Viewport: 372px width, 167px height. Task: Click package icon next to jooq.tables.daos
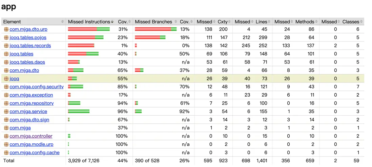pyautogui.click(x=6, y=62)
